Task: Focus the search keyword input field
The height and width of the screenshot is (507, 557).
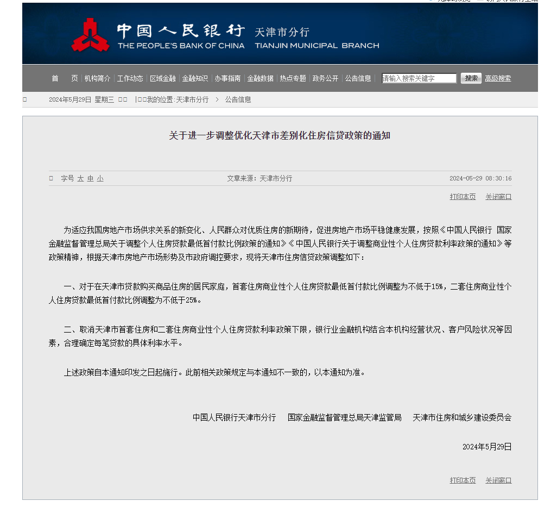Action: point(419,78)
